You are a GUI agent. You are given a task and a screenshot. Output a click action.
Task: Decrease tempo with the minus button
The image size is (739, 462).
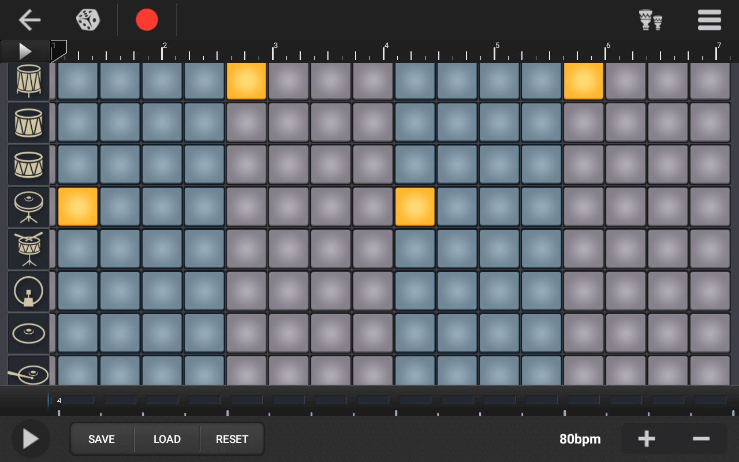pos(701,439)
